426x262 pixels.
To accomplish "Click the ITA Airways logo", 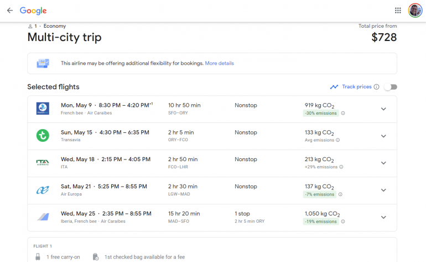I will click(43, 163).
